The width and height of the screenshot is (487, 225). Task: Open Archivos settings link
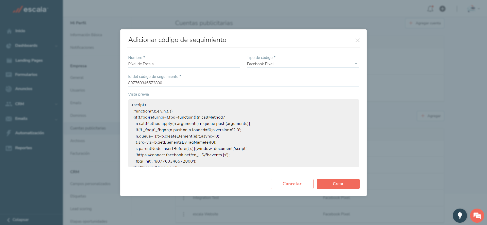pos(78,141)
